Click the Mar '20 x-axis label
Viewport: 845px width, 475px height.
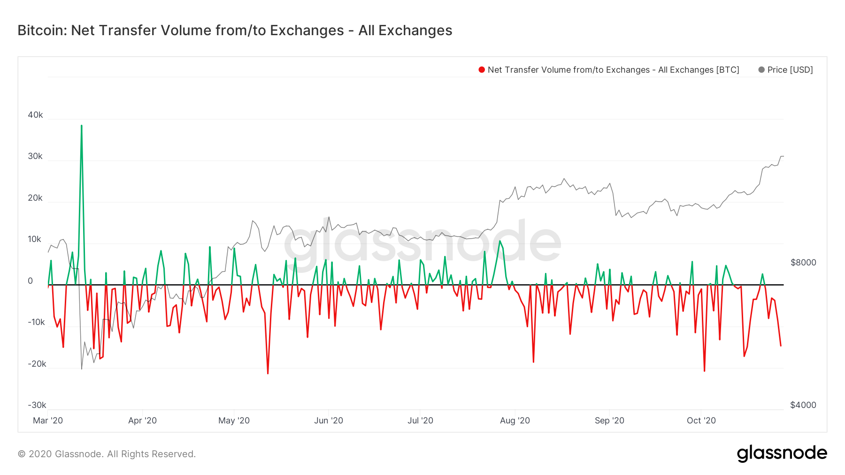tap(48, 421)
